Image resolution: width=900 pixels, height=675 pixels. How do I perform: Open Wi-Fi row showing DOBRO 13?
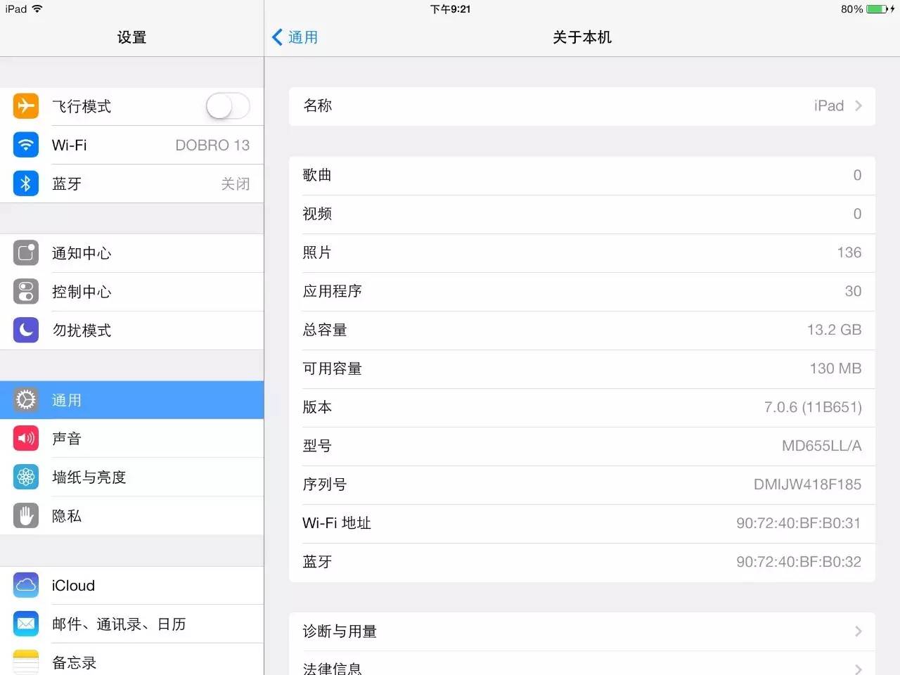[x=132, y=145]
